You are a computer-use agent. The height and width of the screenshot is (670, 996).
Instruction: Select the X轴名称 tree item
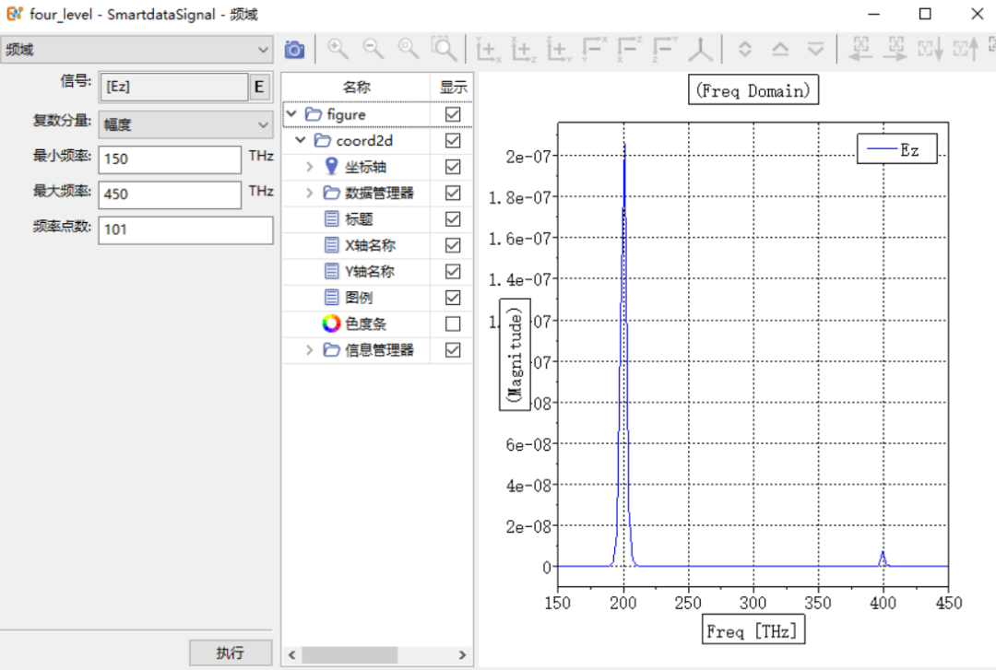[370, 245]
